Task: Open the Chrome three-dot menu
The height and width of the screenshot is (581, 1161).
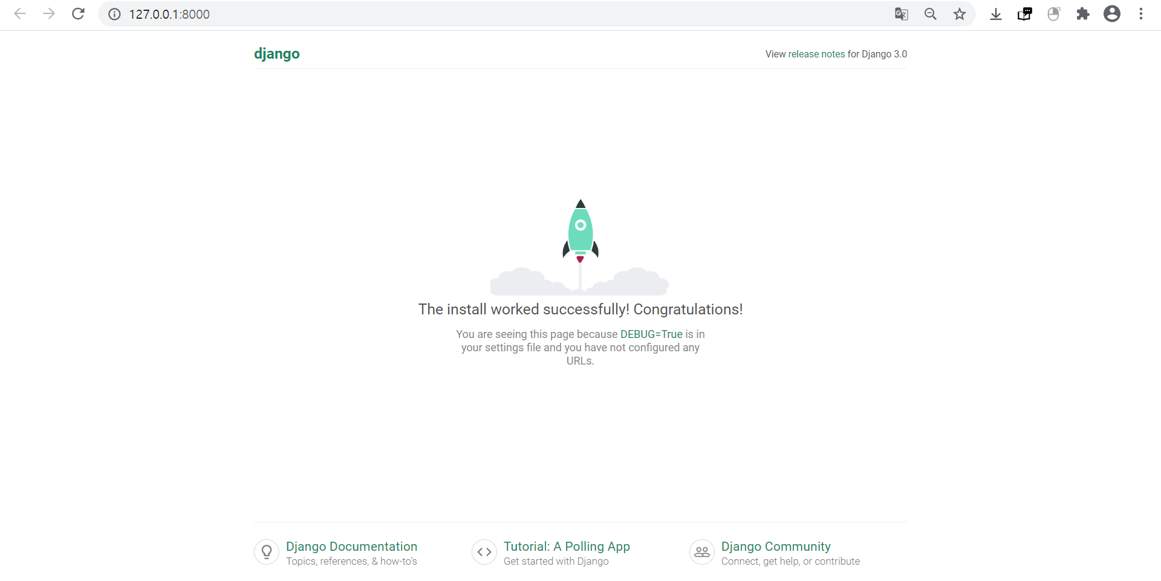Action: 1141,14
